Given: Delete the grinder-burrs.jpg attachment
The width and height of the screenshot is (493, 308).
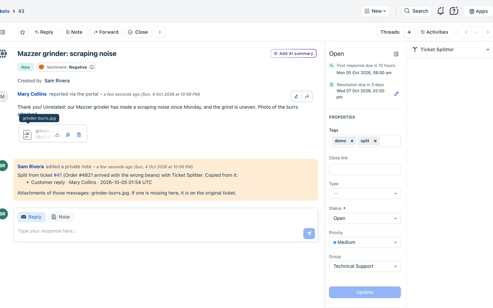Looking at the screenshot, I should point(79,134).
